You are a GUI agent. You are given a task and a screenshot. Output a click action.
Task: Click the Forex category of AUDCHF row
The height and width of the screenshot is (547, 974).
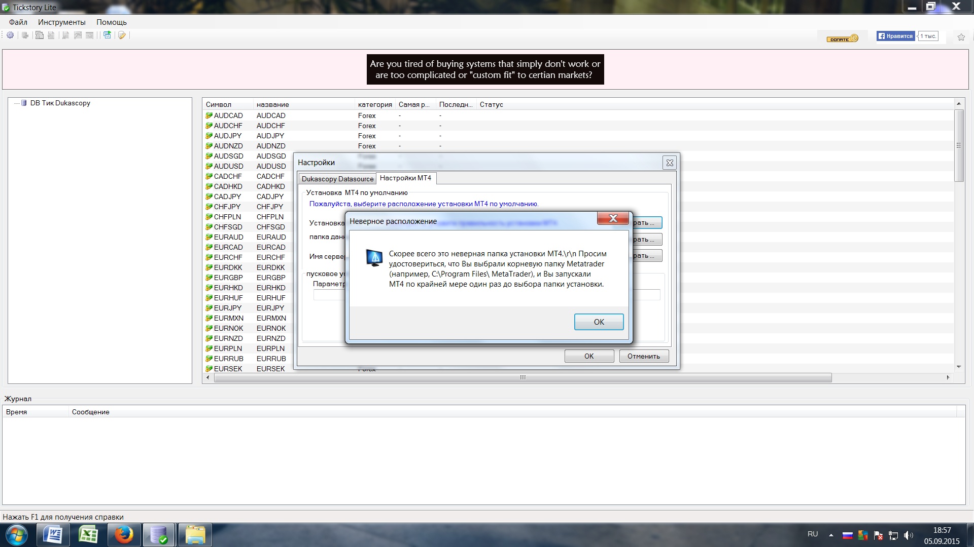point(367,126)
